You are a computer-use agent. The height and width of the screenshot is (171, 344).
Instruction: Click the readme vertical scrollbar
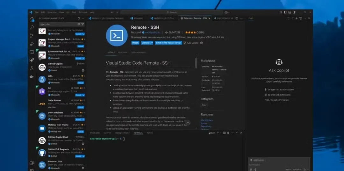click(196, 63)
